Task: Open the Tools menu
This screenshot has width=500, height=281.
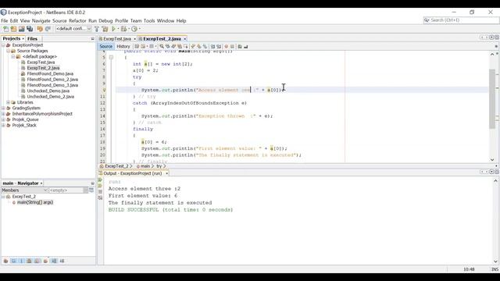Action: [149, 21]
